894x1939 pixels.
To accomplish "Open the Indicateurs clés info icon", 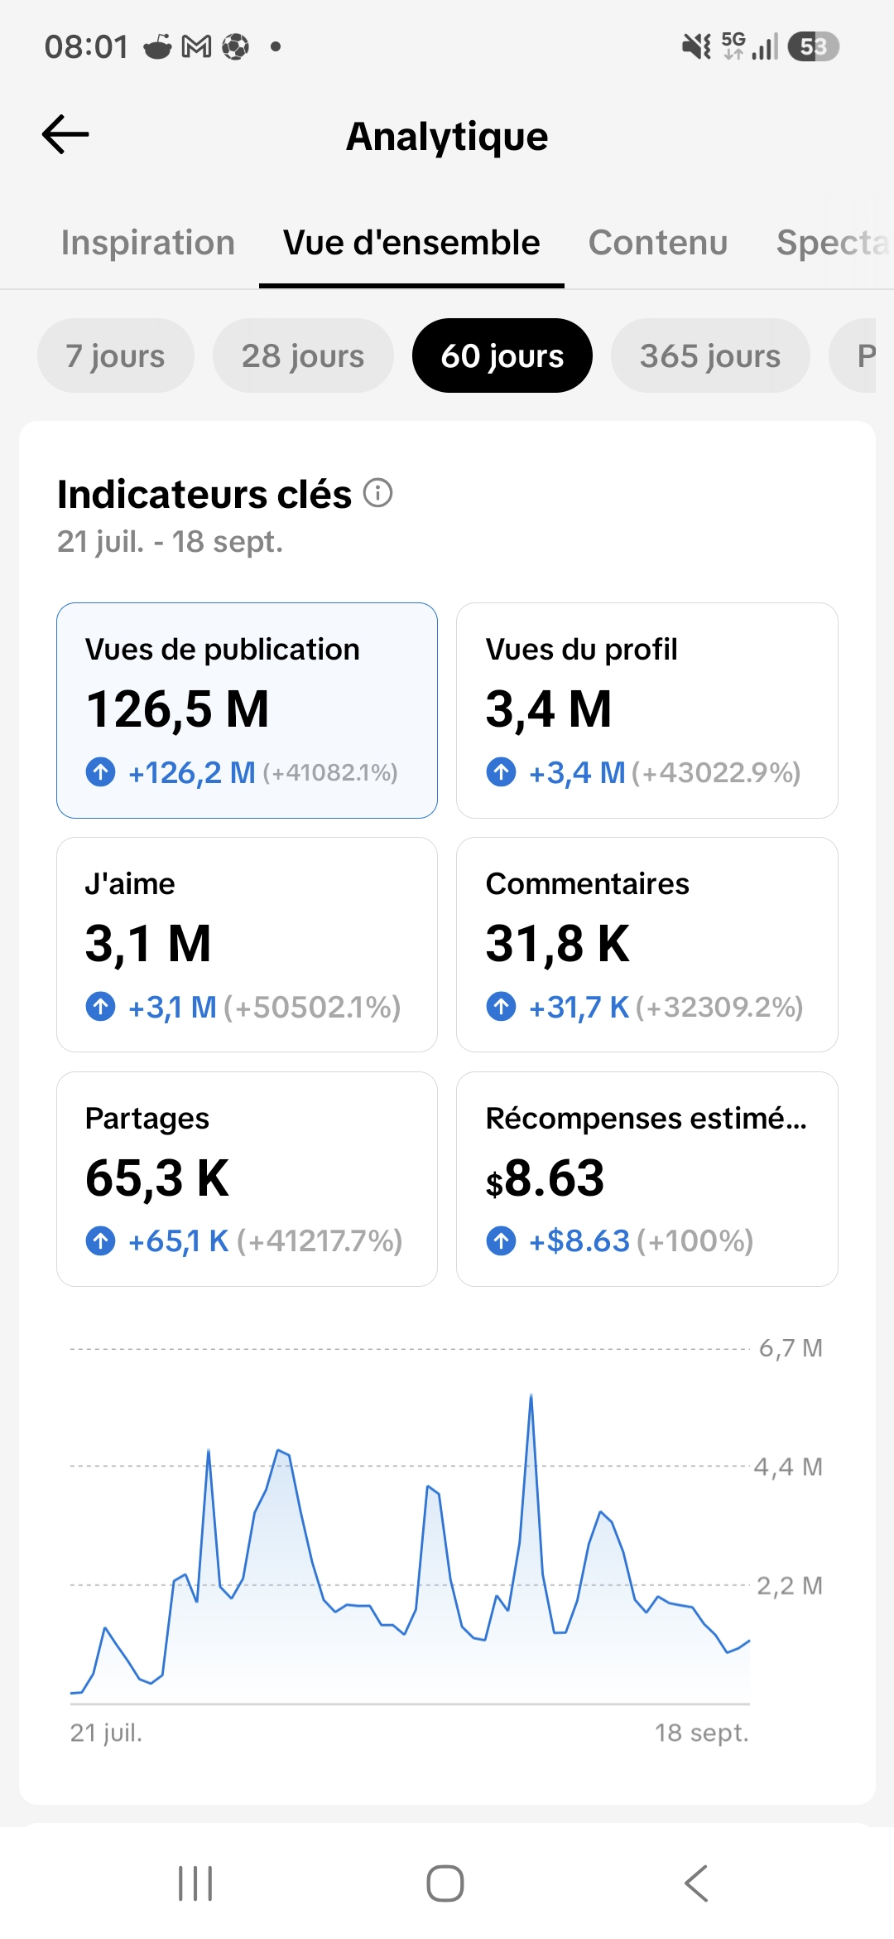I will (x=377, y=493).
